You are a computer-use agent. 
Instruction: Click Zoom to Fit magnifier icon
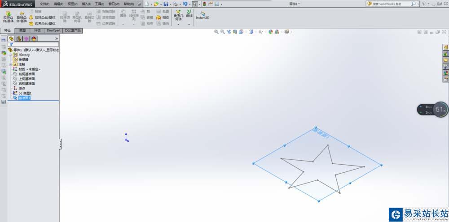pyautogui.click(x=216, y=32)
